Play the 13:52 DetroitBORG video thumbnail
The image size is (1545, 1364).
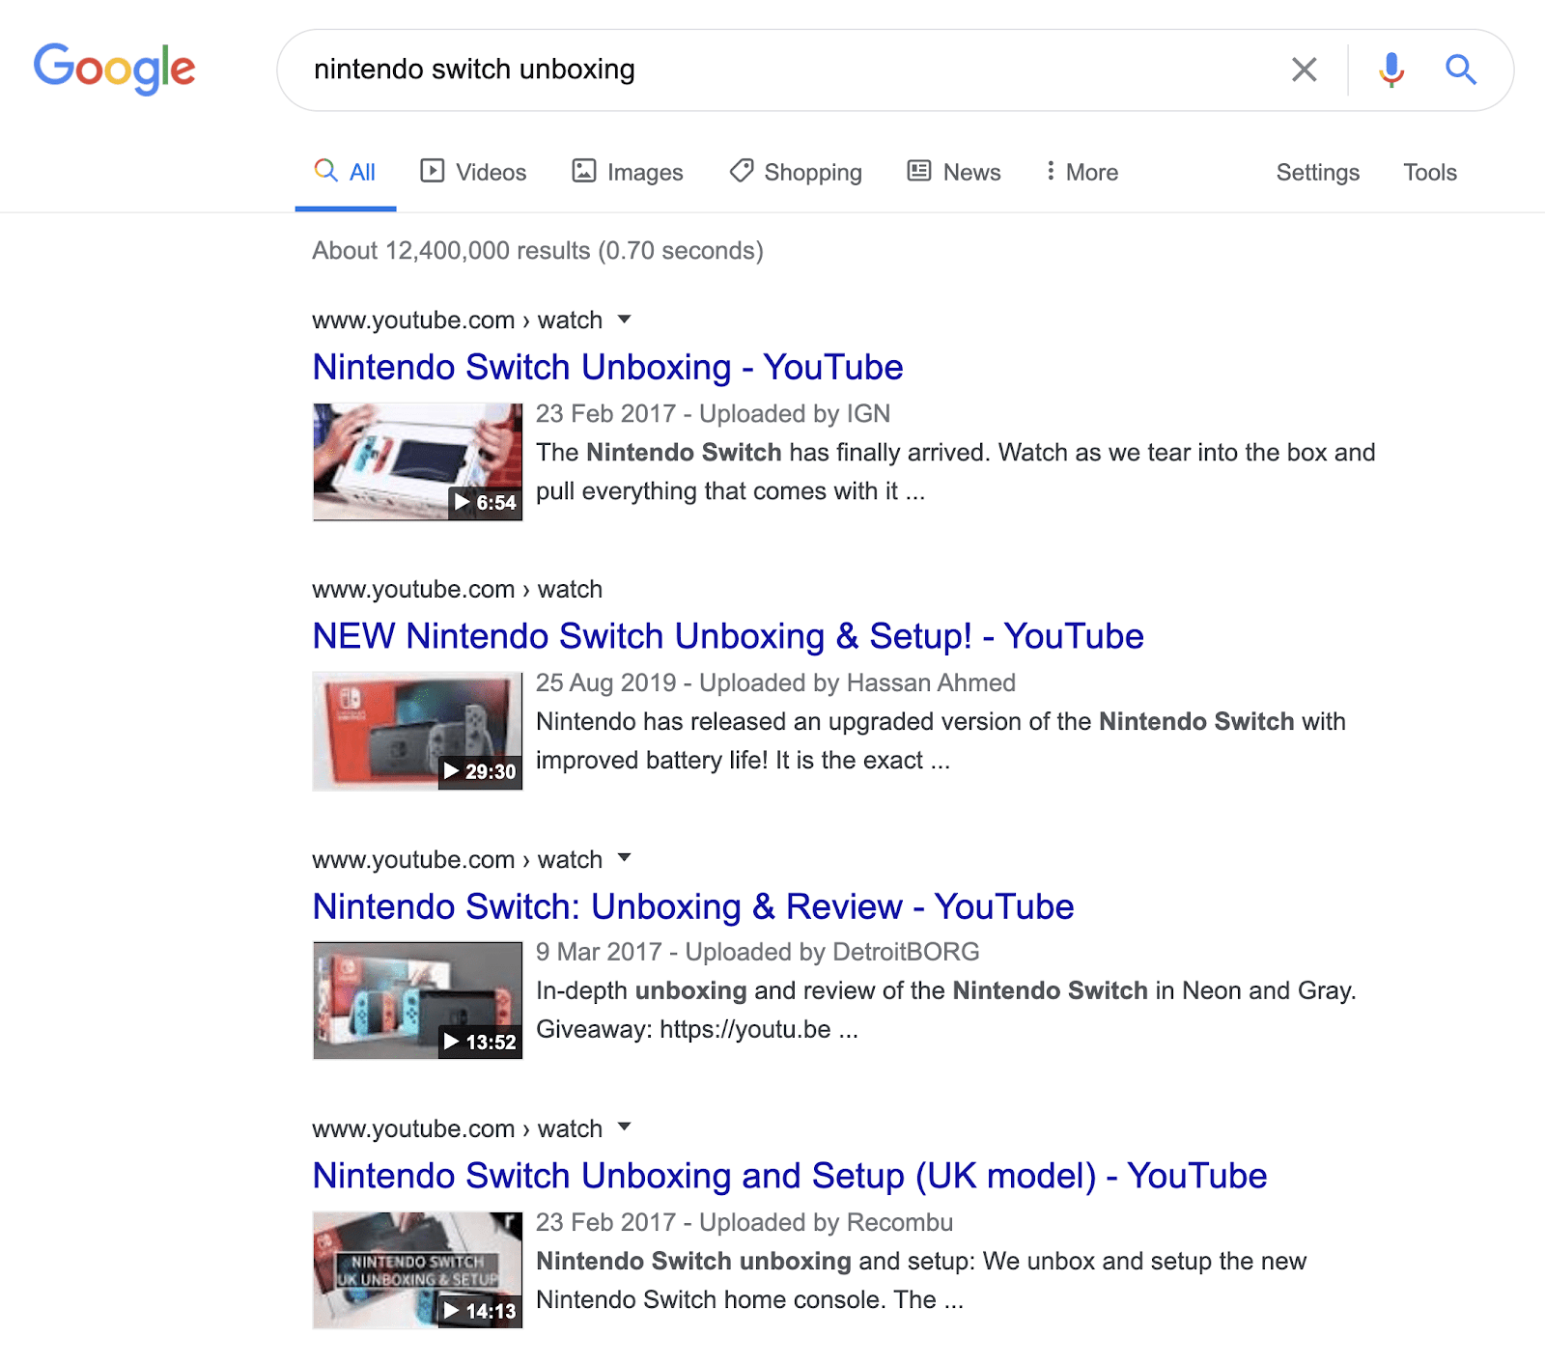point(417,1000)
